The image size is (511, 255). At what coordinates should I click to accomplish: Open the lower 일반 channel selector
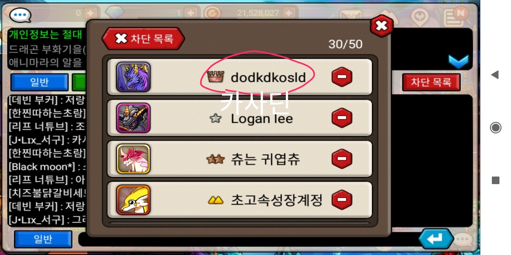click(x=43, y=239)
